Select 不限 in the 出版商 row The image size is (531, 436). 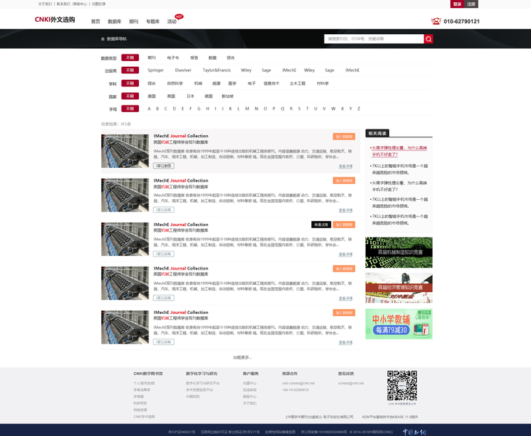coord(130,70)
